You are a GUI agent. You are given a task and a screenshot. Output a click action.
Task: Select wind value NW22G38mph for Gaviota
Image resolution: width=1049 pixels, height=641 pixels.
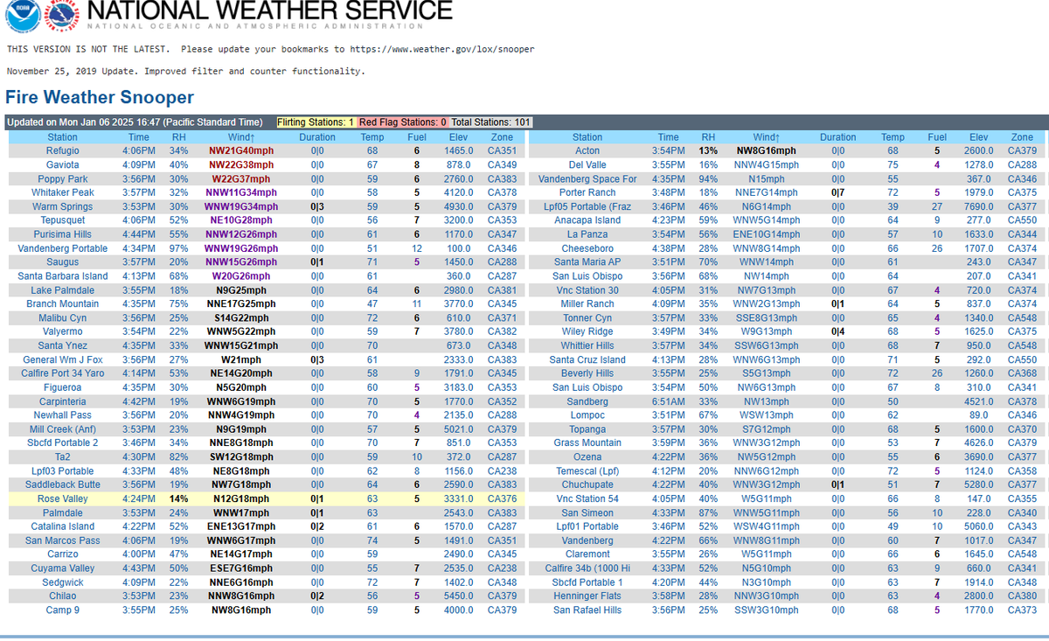(x=241, y=164)
